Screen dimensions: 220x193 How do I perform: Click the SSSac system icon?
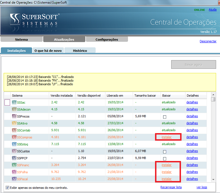(x=14, y=102)
